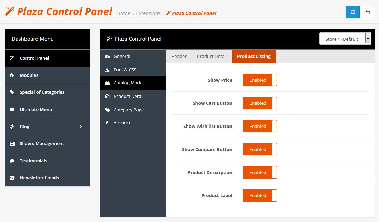
Task: Open the Font & CSS section
Action: click(x=133, y=70)
